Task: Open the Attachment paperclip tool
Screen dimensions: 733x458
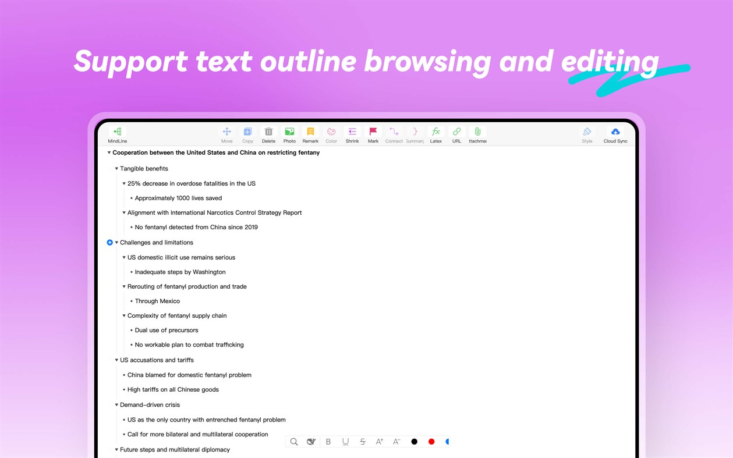Action: [x=477, y=133]
